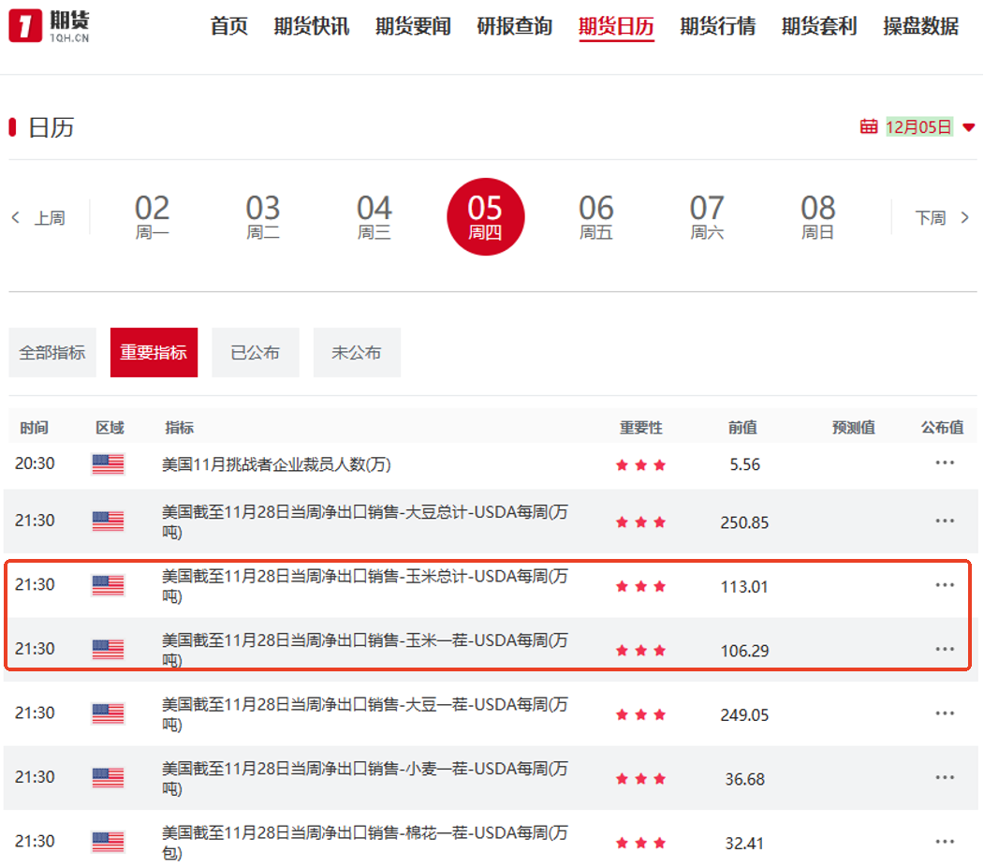Viewport: 984px width, 867px height.
Task: Select date 06 周五 in calendar
Action: coord(595,217)
